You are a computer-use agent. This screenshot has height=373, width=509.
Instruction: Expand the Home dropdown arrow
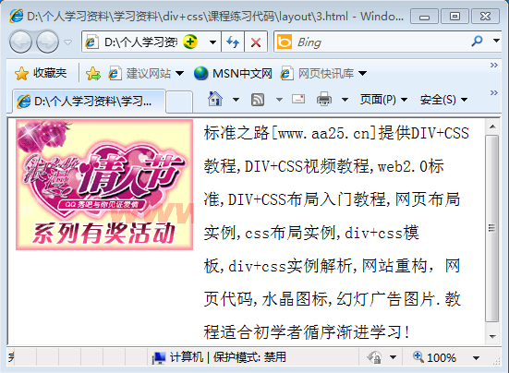236,99
